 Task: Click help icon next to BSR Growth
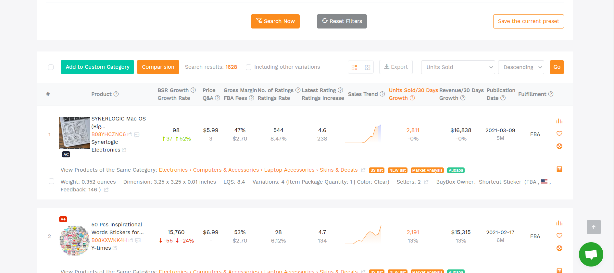pyautogui.click(x=193, y=90)
